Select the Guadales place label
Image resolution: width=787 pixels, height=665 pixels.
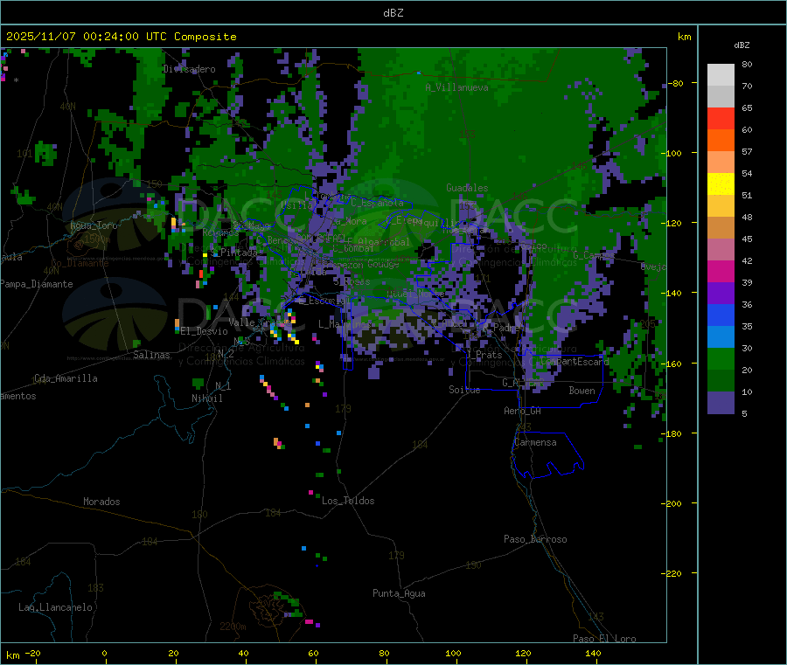click(467, 188)
